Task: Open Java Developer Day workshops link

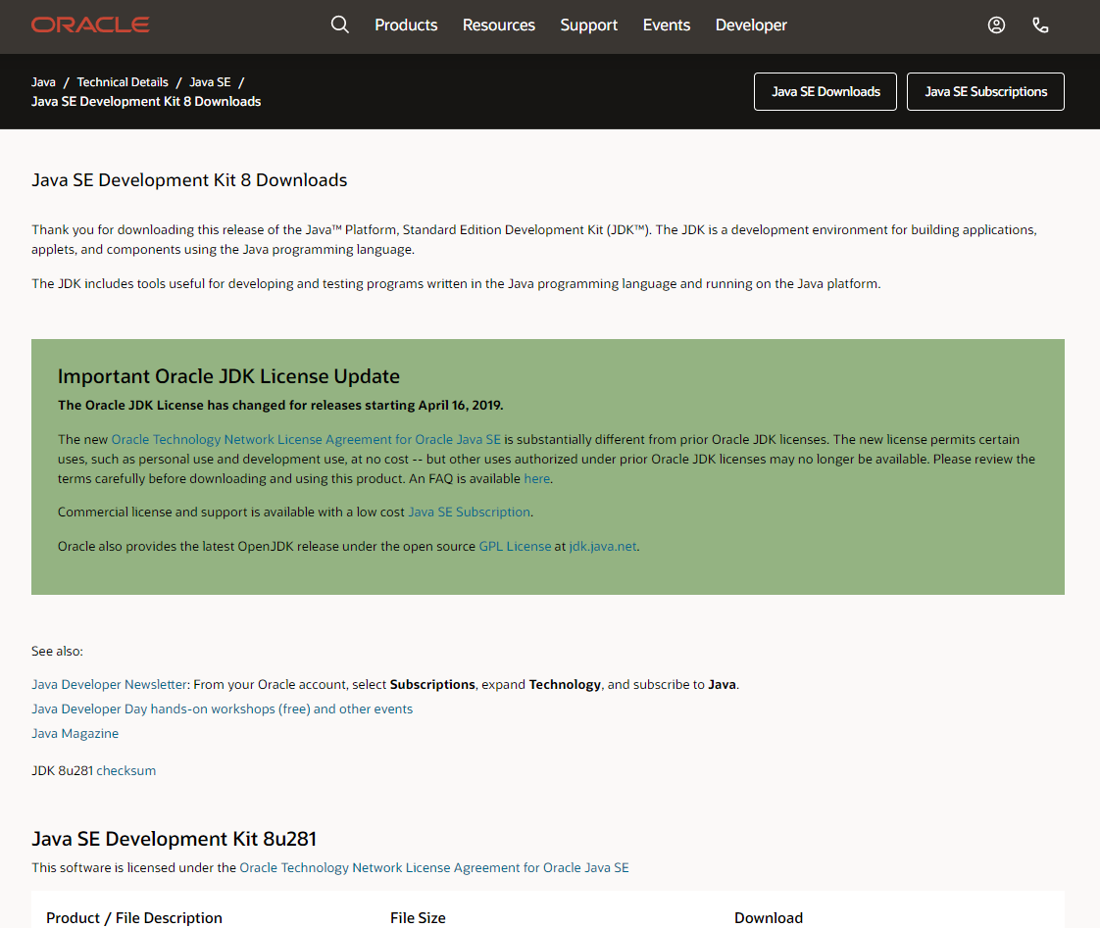Action: tap(222, 709)
